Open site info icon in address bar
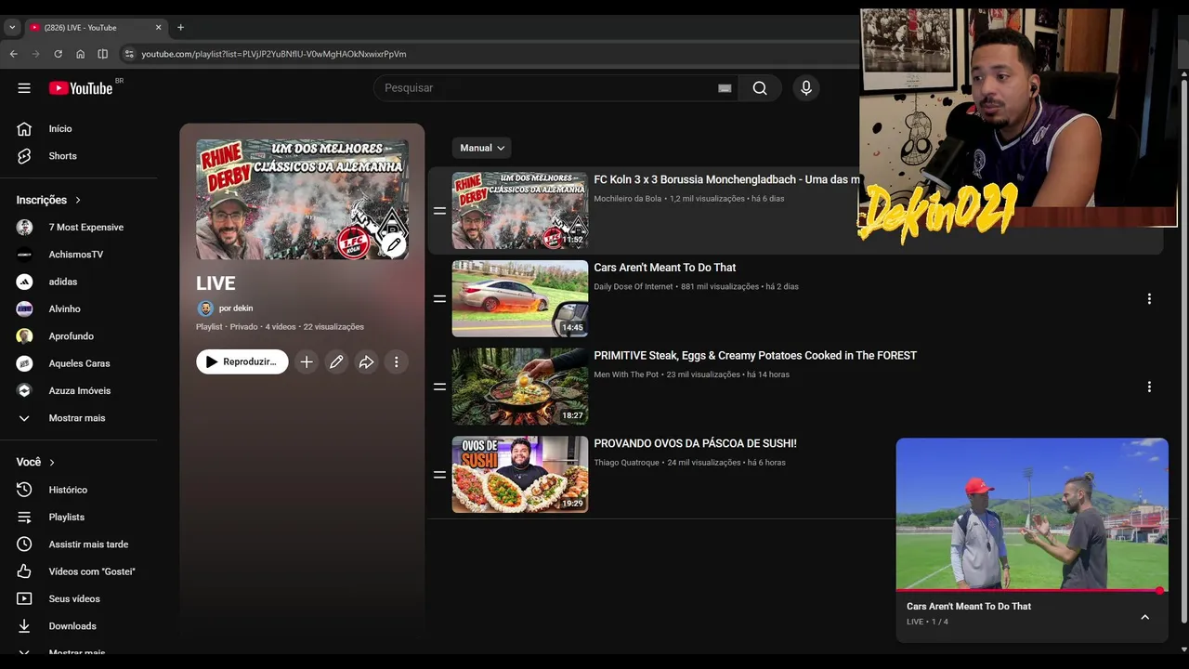Viewport: 1189px width, 669px height. (129, 54)
